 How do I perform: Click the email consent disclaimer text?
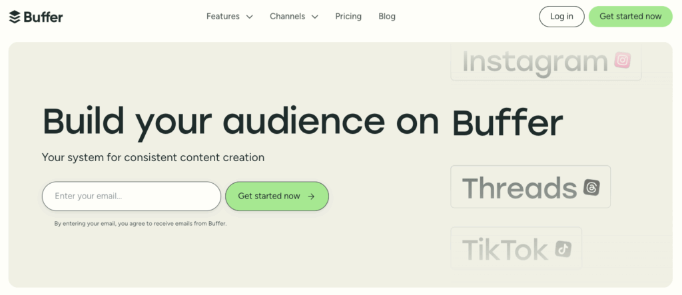pos(141,224)
